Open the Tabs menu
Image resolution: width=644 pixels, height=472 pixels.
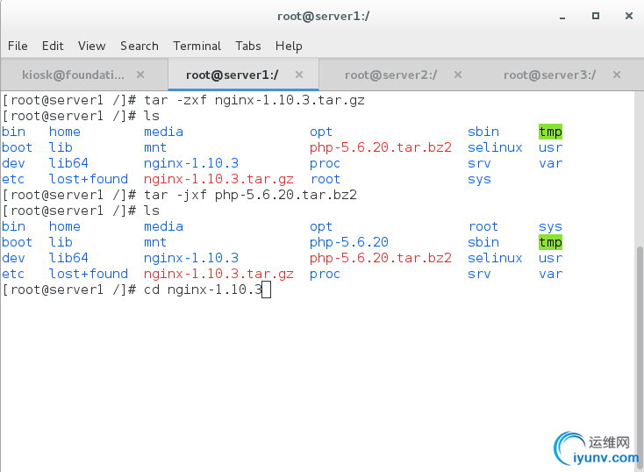tap(248, 46)
